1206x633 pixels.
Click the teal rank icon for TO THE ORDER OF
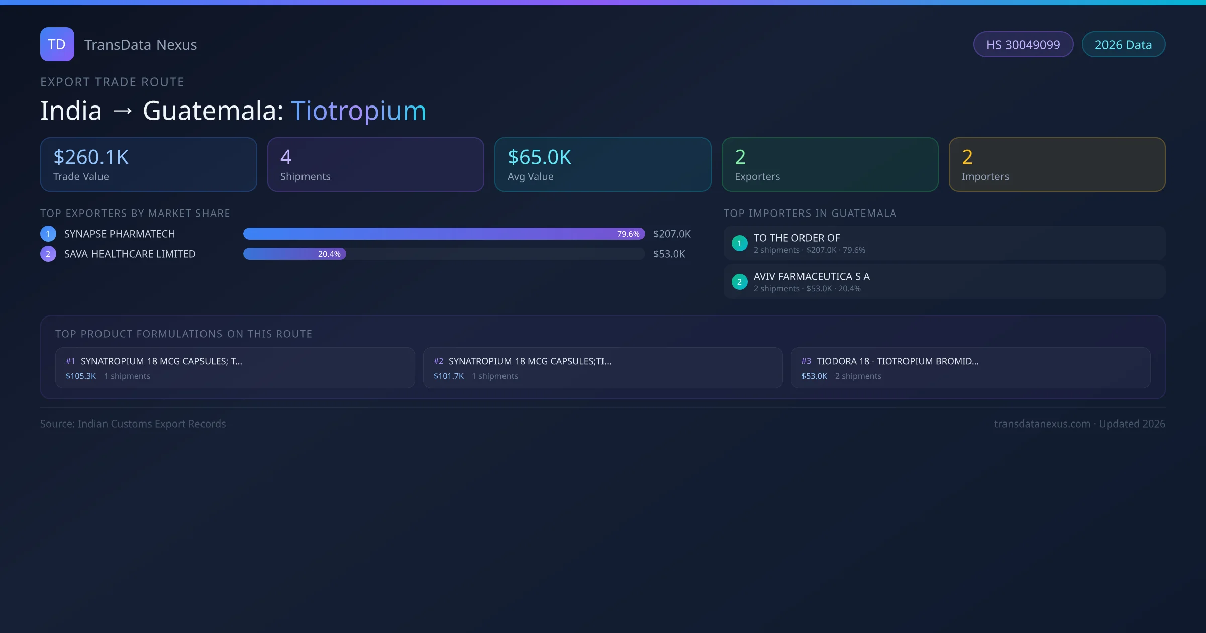tap(739, 243)
